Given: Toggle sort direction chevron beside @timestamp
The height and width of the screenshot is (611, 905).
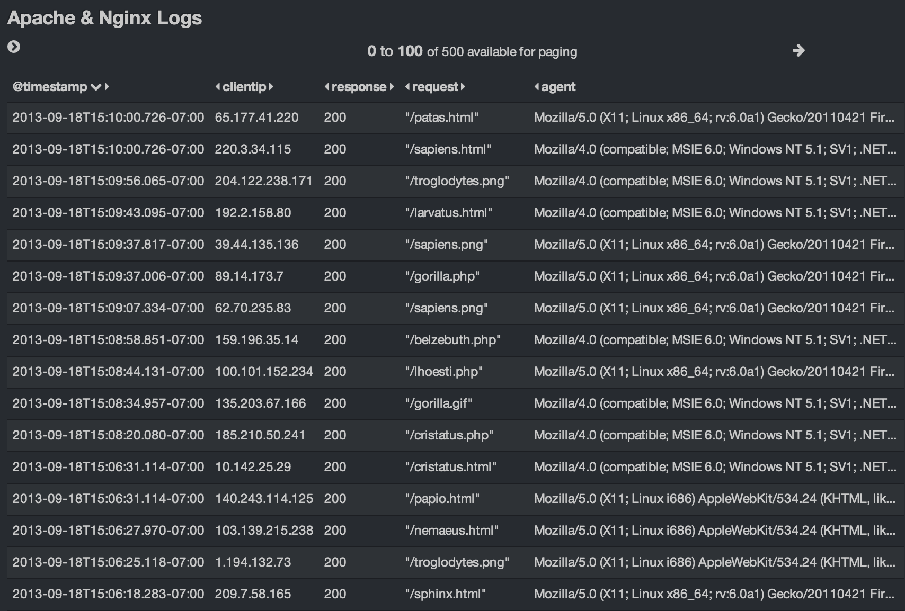Looking at the screenshot, I should tap(95, 87).
